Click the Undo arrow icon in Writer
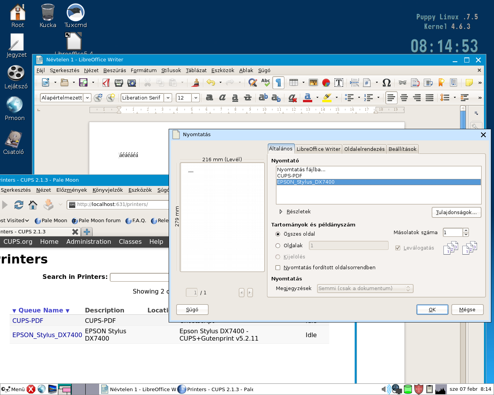The image size is (494, 395). point(211,83)
